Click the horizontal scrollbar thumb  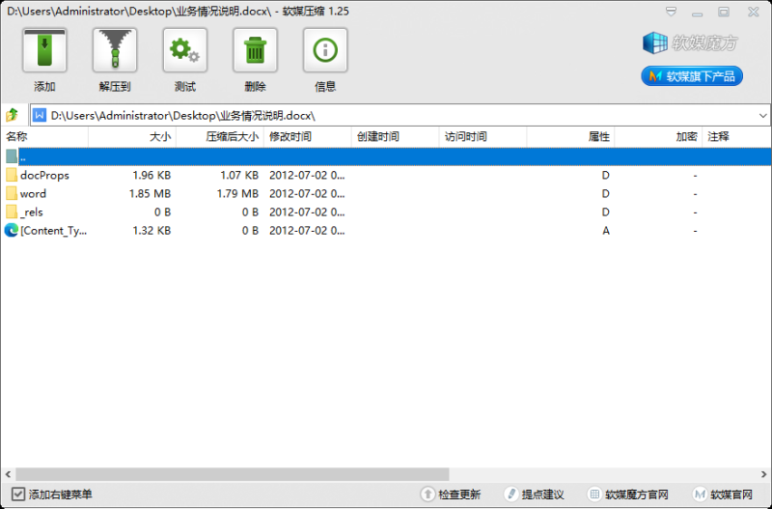(x=233, y=474)
